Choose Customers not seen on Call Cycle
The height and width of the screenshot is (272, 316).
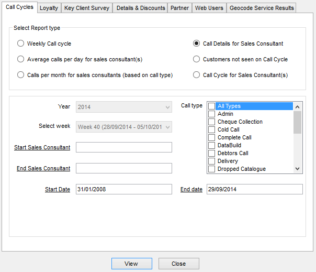(x=197, y=59)
